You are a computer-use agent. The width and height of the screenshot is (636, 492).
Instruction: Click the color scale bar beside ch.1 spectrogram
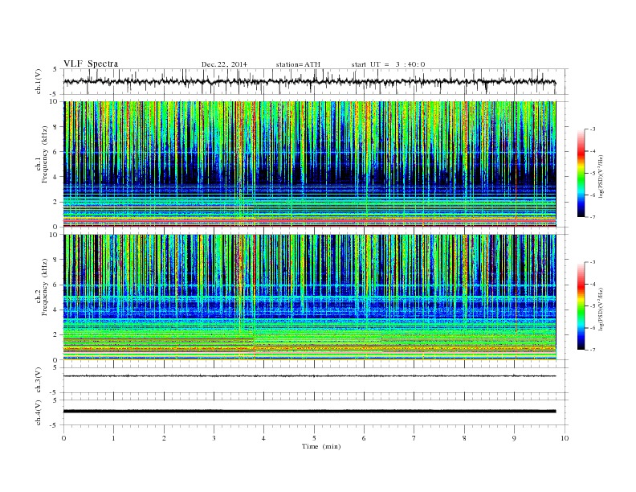tap(581, 174)
